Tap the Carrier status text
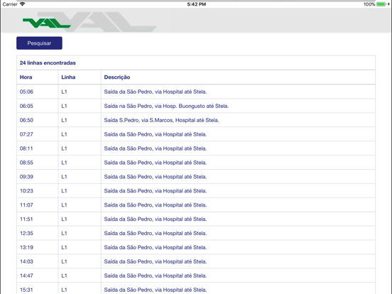Image resolution: width=392 pixels, height=294 pixels. [x=10, y=4]
